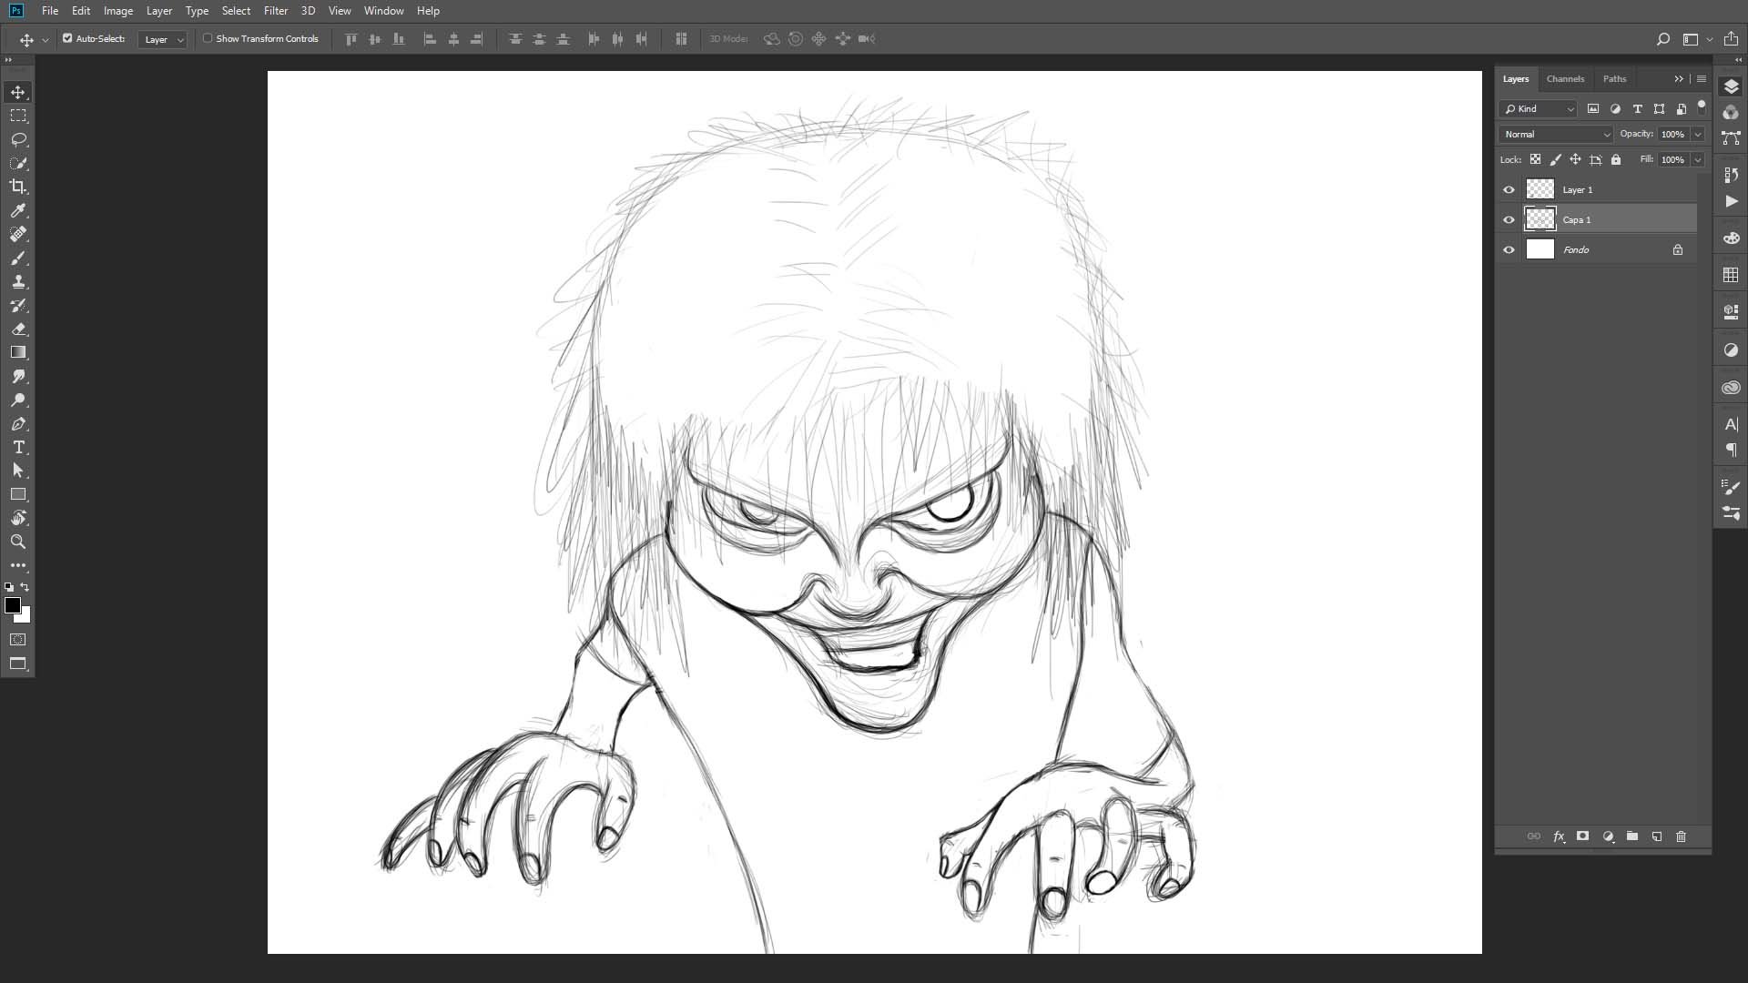Open the Window menu
This screenshot has height=983, width=1748.
383,11
